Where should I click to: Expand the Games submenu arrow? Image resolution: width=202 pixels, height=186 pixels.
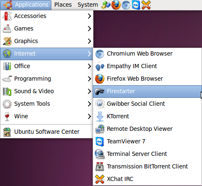point(89,29)
